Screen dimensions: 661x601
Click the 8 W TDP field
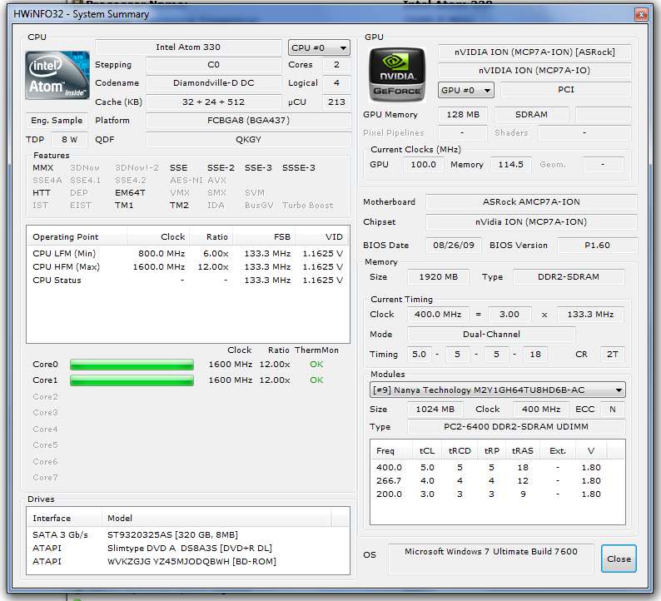(70, 140)
